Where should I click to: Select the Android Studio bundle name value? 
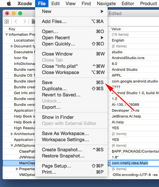click(x=125, y=69)
